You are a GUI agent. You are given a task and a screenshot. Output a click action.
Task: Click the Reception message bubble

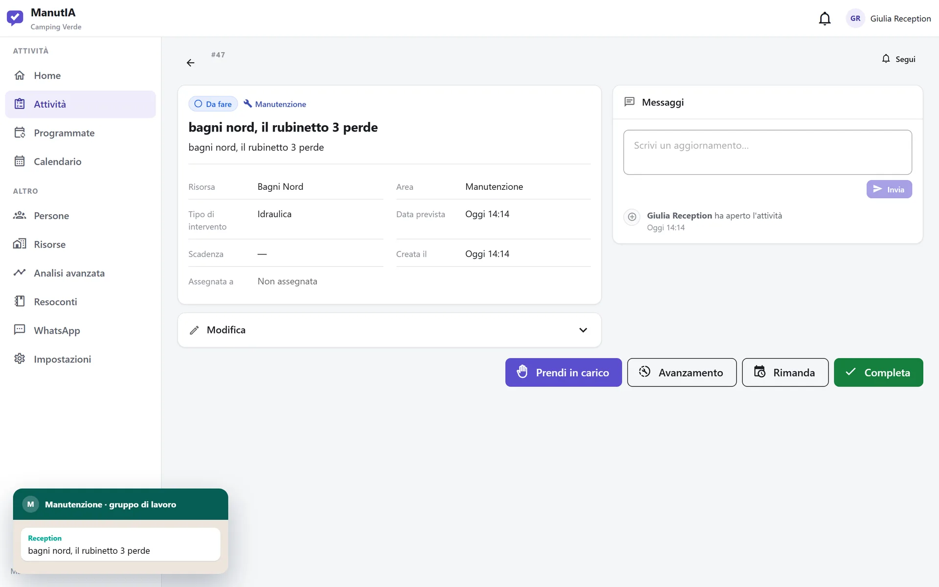click(x=120, y=544)
